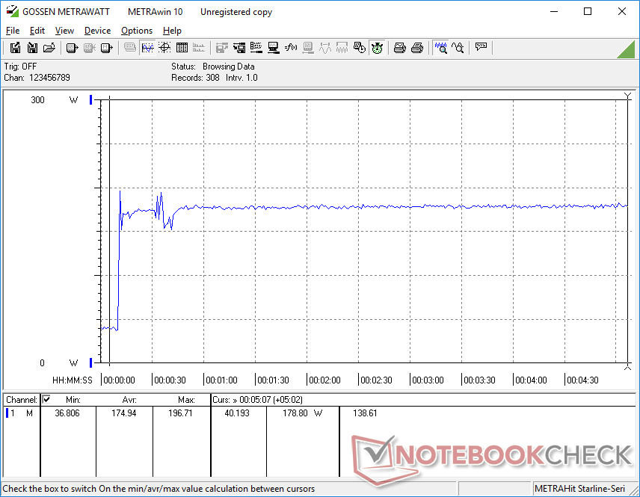Click the Min value 36.806
Image resolution: width=640 pixels, height=497 pixels.
[67, 413]
